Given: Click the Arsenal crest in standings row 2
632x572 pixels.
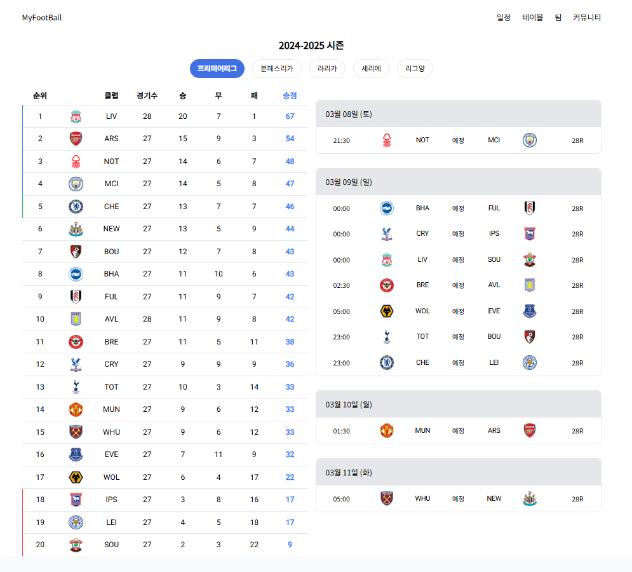Looking at the screenshot, I should click(x=76, y=139).
